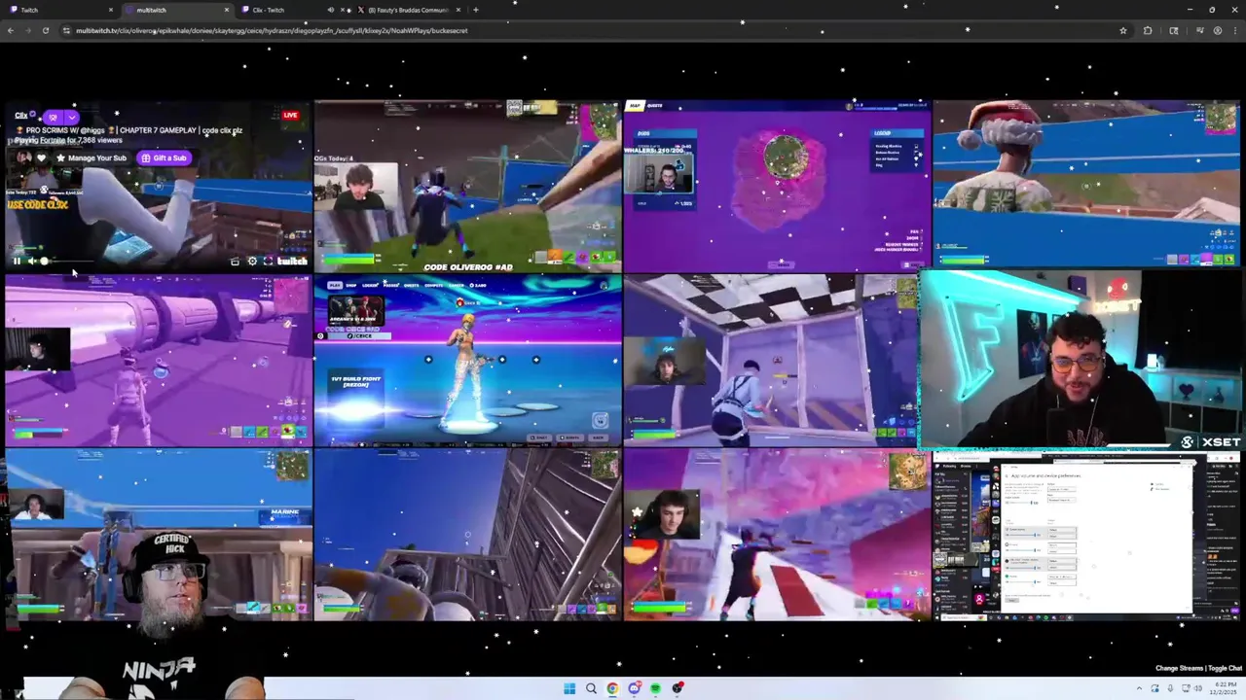Open a new browser tab
The height and width of the screenshot is (700, 1246).
point(475,10)
